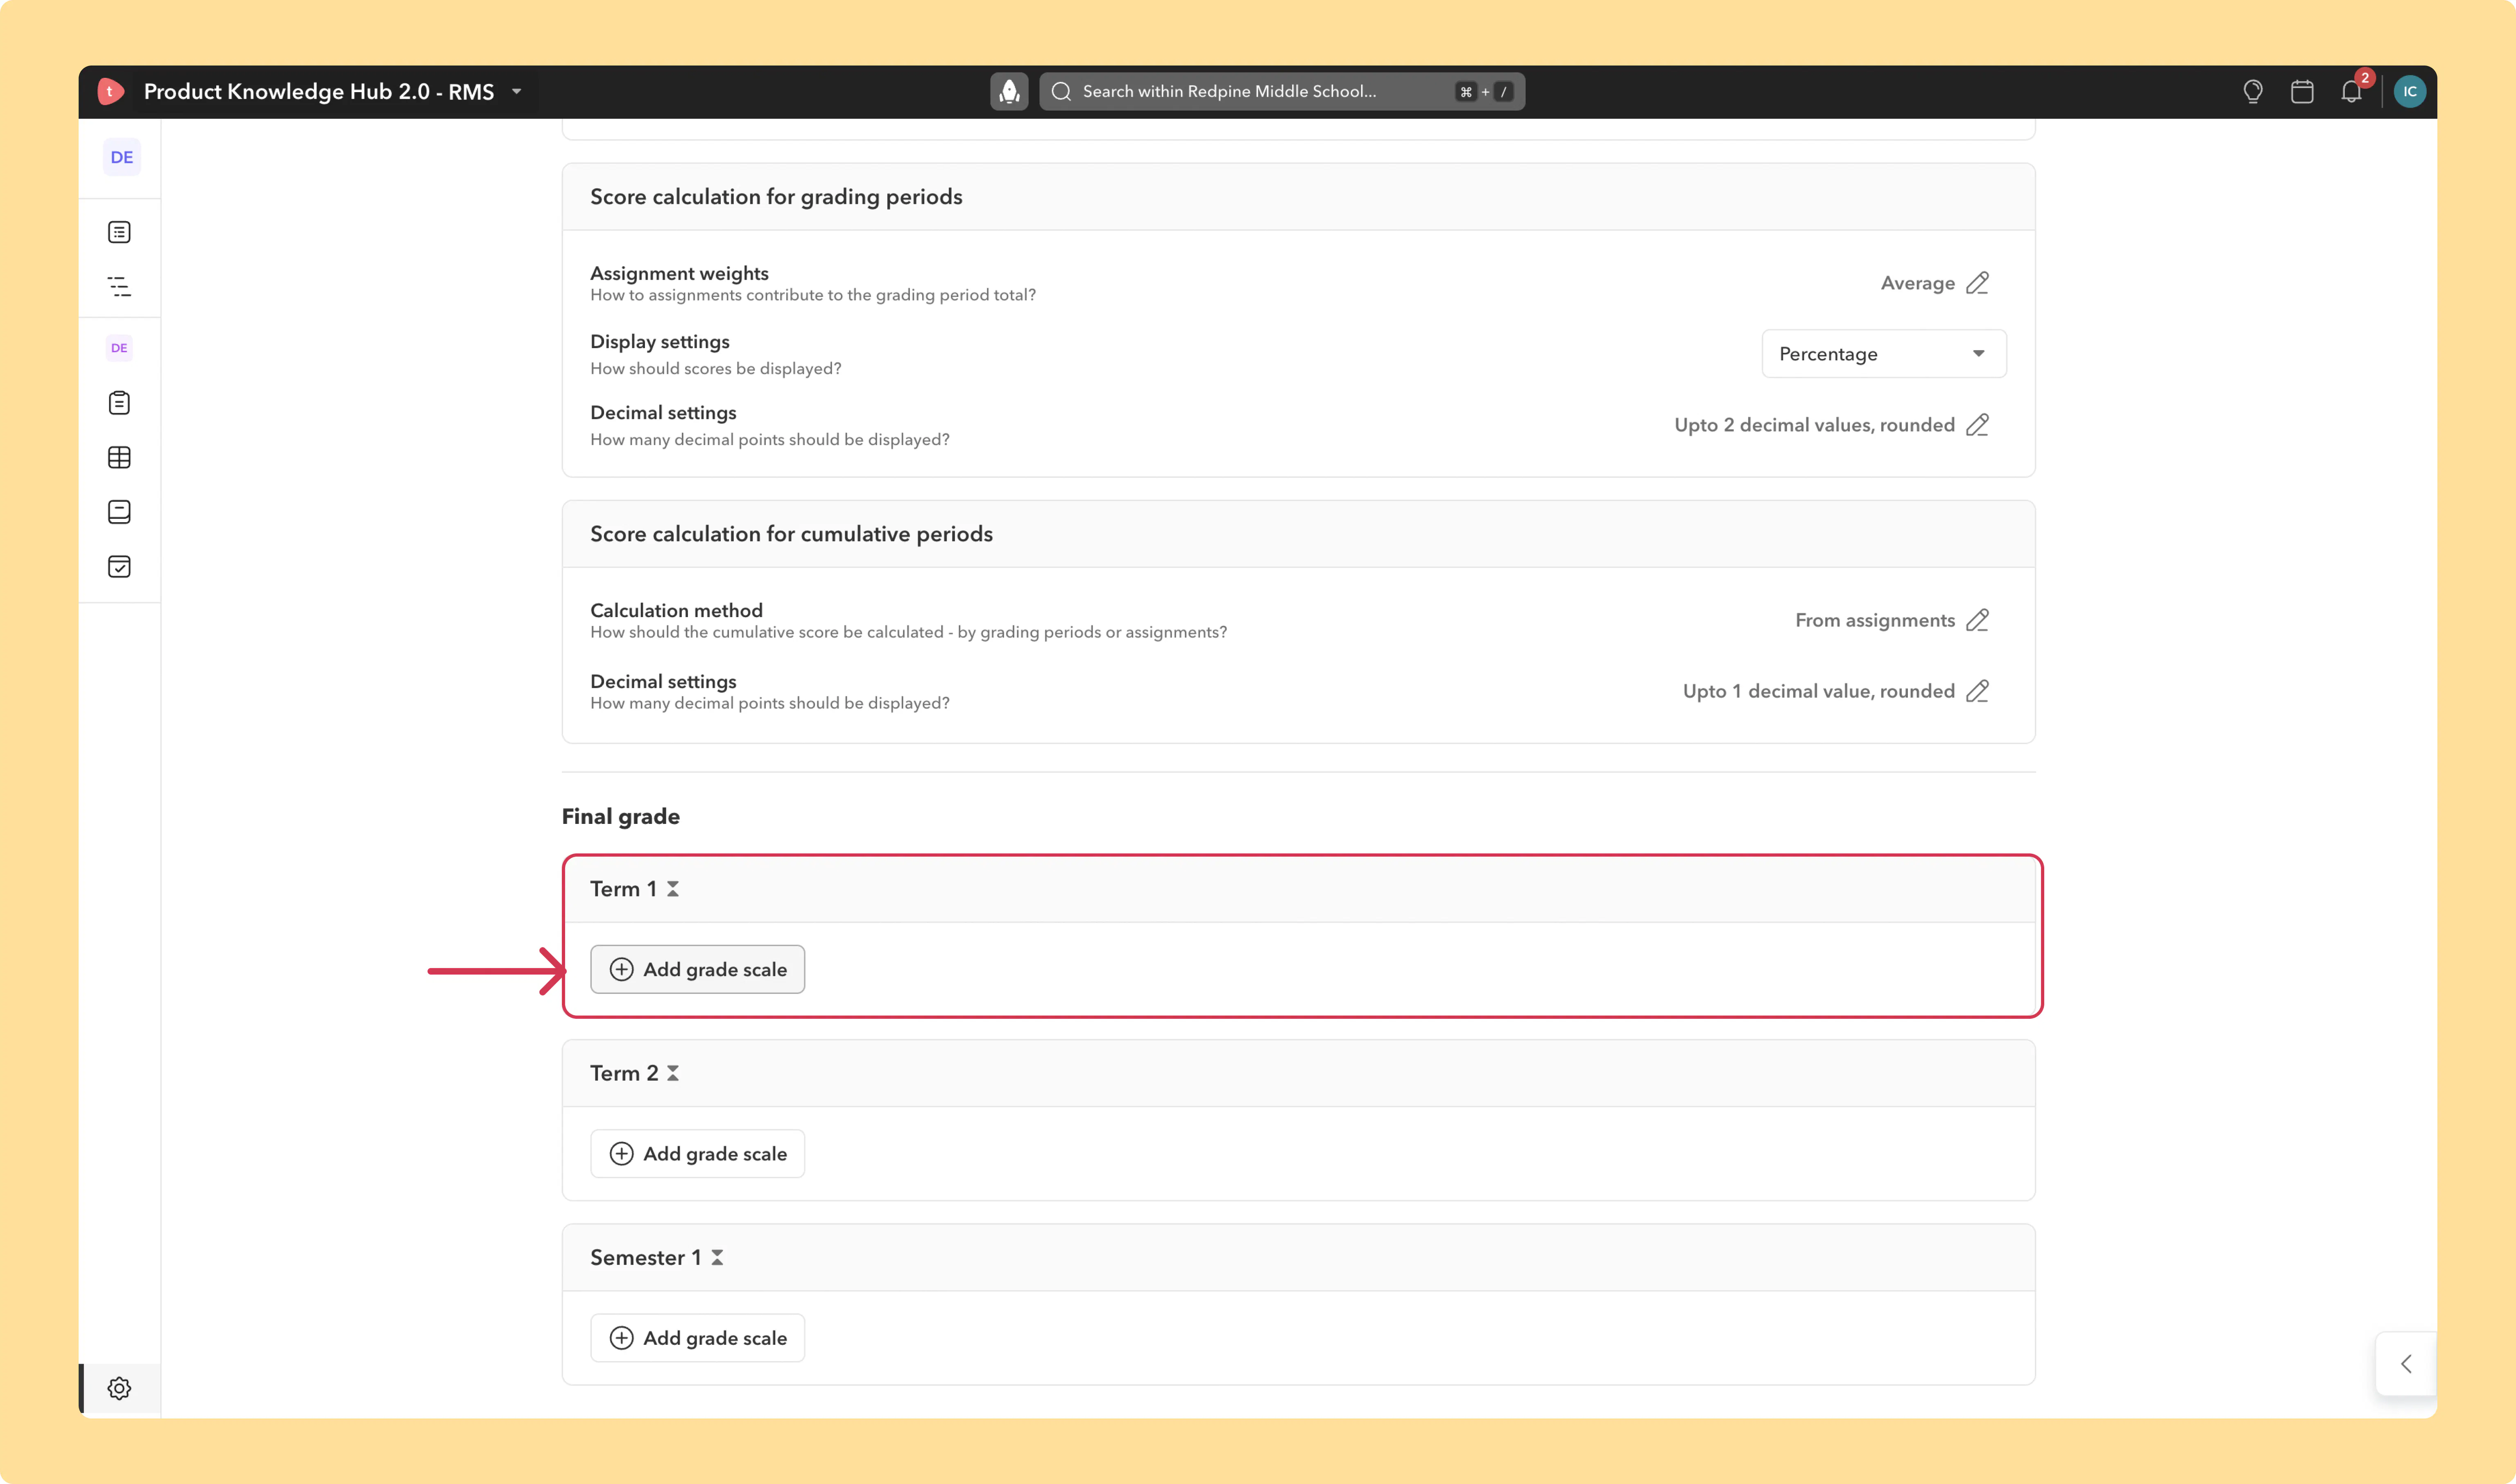Viewport: 2516px width, 1484px height.
Task: Click the 'Display settings' label
Action: point(660,342)
